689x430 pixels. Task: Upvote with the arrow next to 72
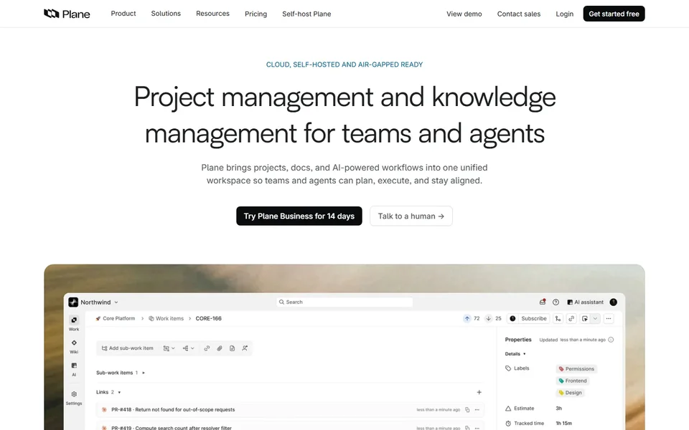click(467, 318)
